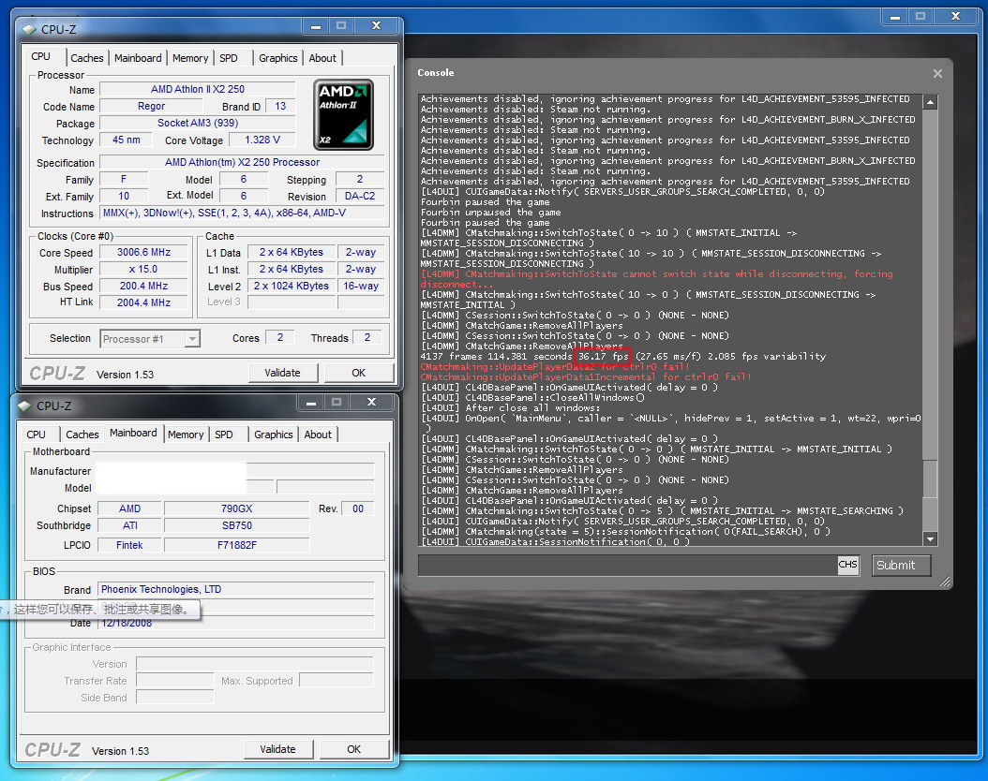Image resolution: width=988 pixels, height=781 pixels.
Task: Click the Revision value DA-C2
Action: 360,196
